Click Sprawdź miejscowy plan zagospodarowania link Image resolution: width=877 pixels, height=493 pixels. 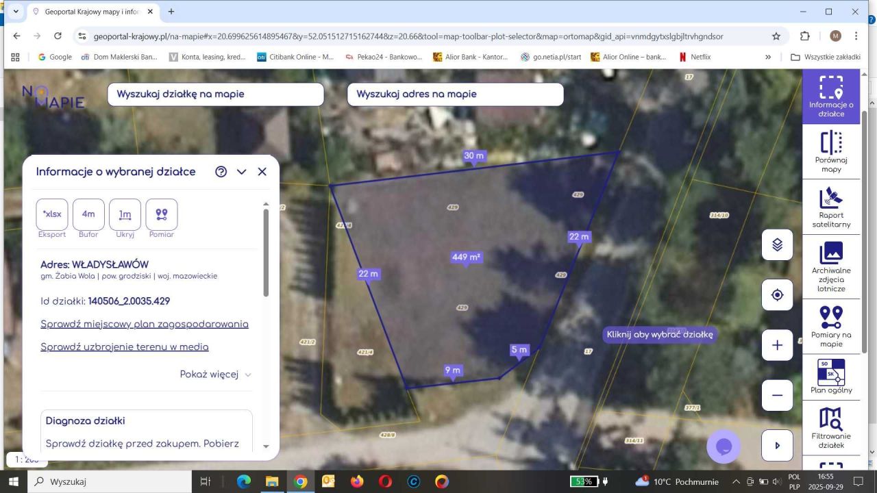click(145, 324)
